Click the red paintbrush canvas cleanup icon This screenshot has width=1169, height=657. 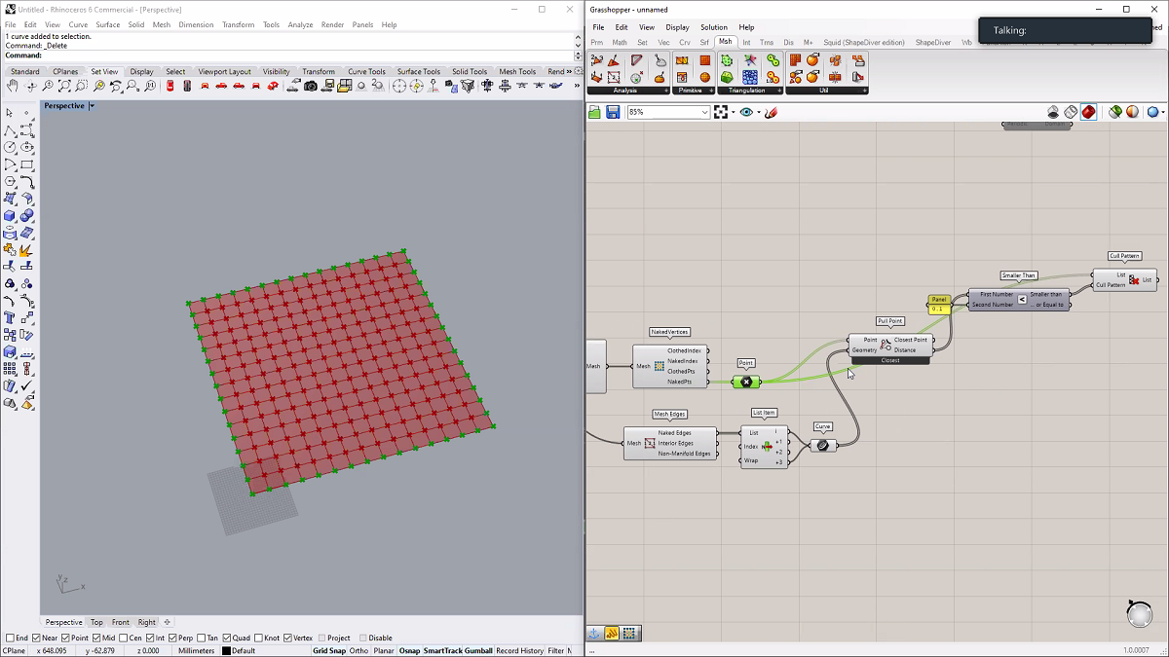(772, 112)
